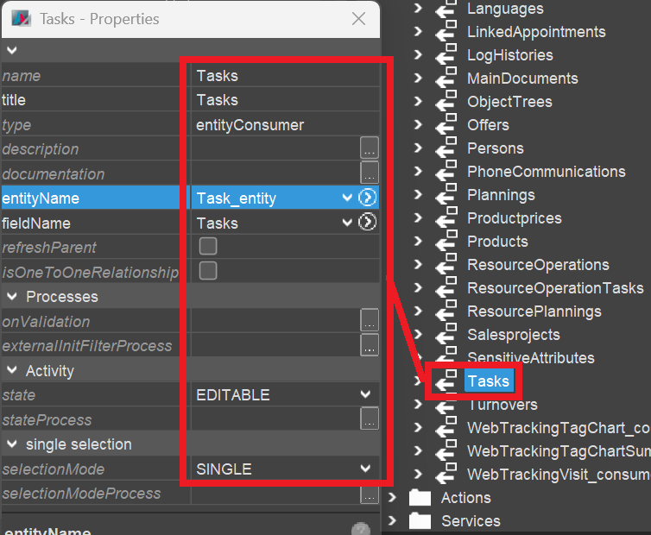The image size is (651, 535).
Task: Click the Products consumer icon
Action: [x=445, y=242]
